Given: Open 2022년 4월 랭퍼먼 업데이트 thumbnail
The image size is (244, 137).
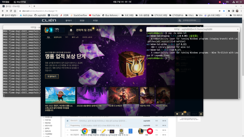Looking at the screenshot, I should pos(92,95).
